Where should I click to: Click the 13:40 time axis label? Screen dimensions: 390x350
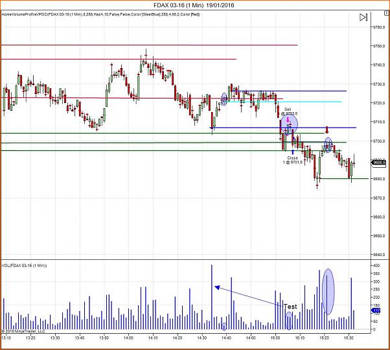80,338
